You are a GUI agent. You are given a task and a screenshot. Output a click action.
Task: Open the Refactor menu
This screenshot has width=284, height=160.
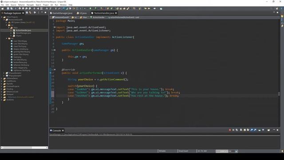(x=21, y=5)
